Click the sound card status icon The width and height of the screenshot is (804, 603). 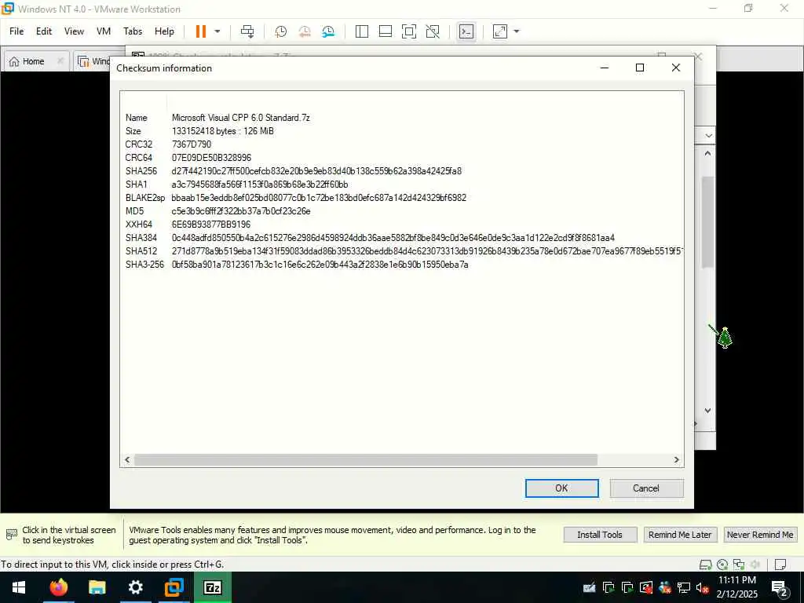755,565
